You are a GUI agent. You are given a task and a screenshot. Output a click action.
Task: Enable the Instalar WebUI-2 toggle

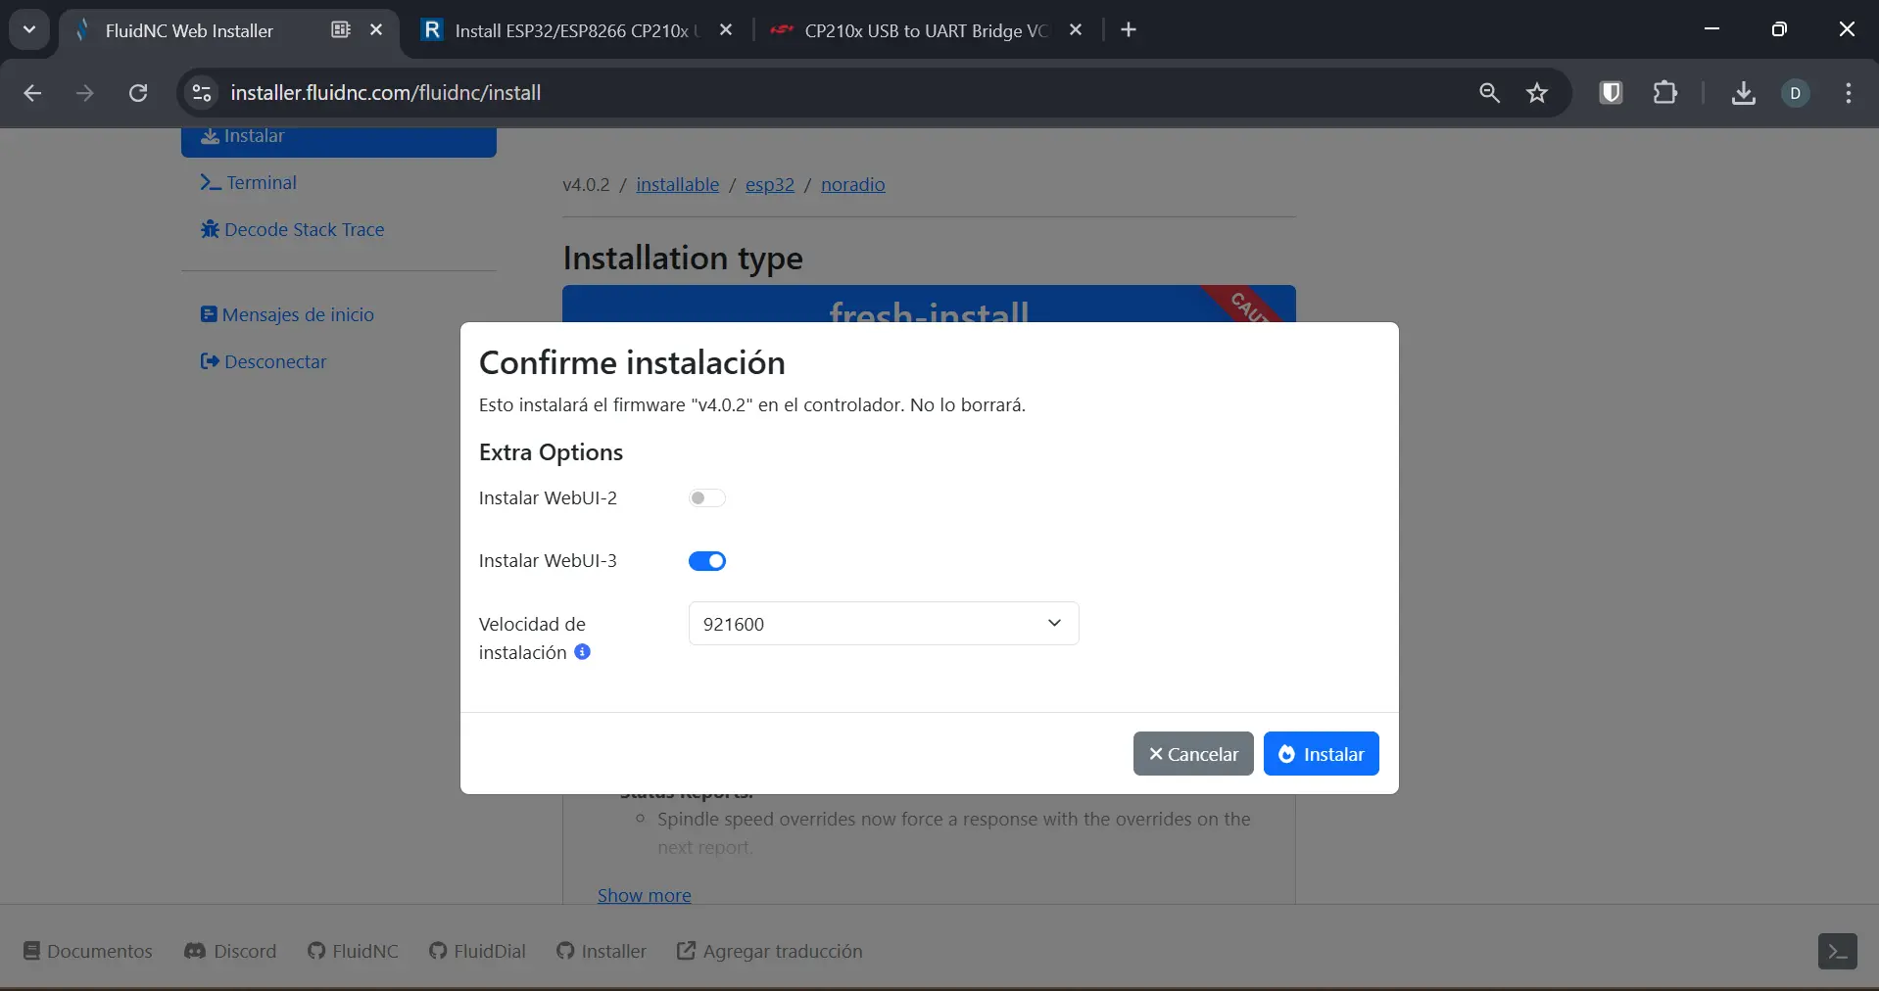(706, 497)
